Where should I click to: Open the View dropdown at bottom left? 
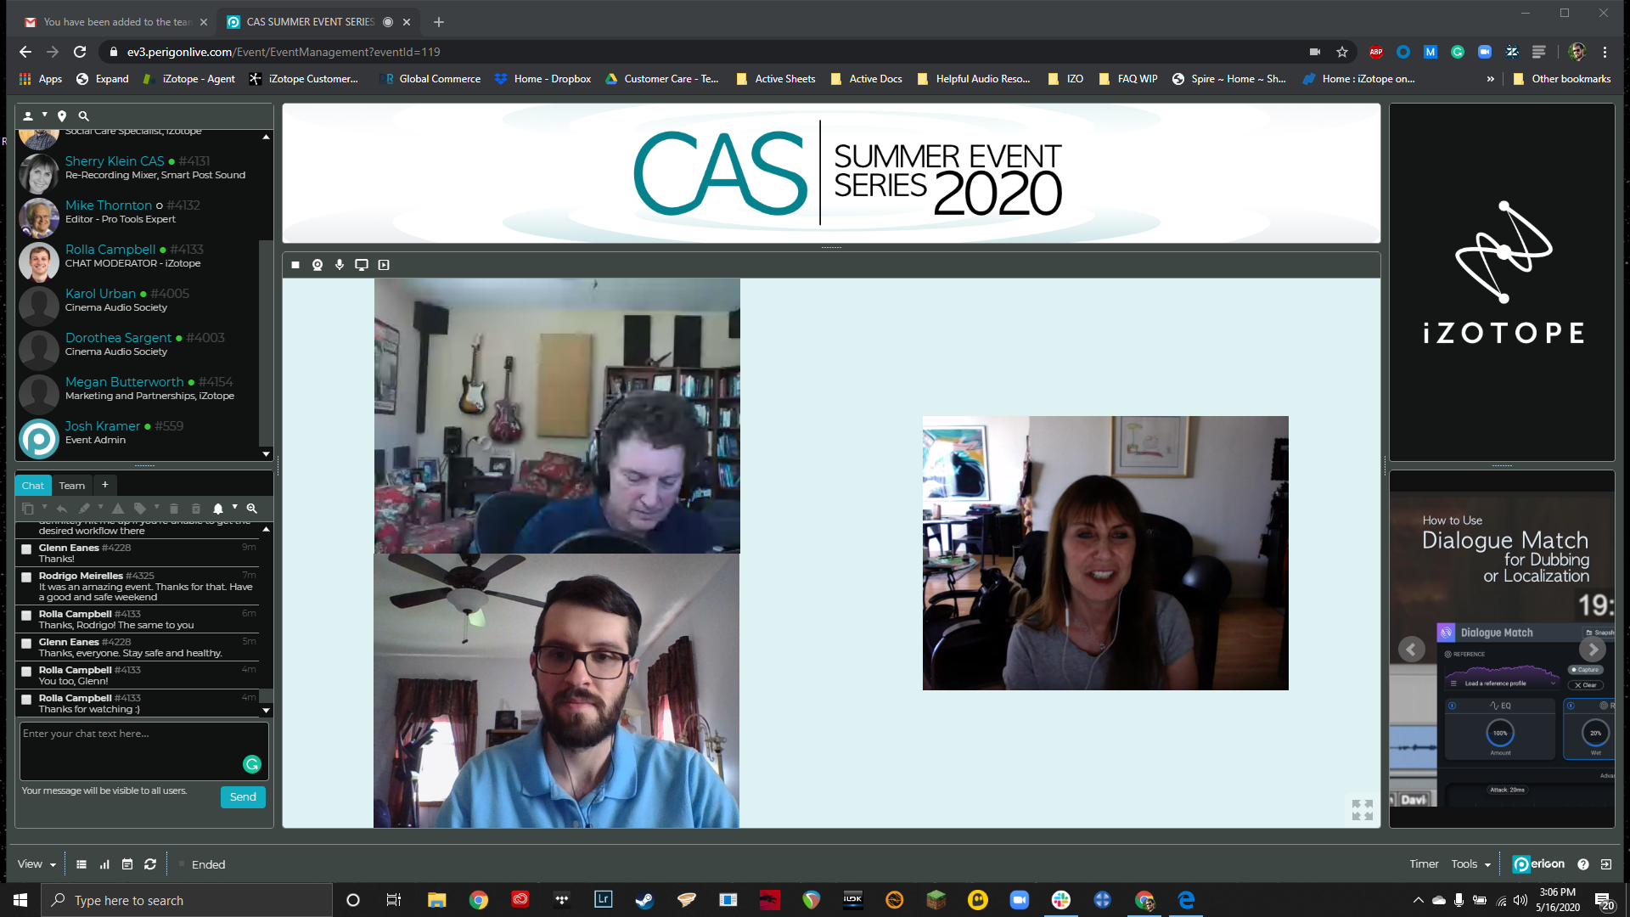coord(36,864)
